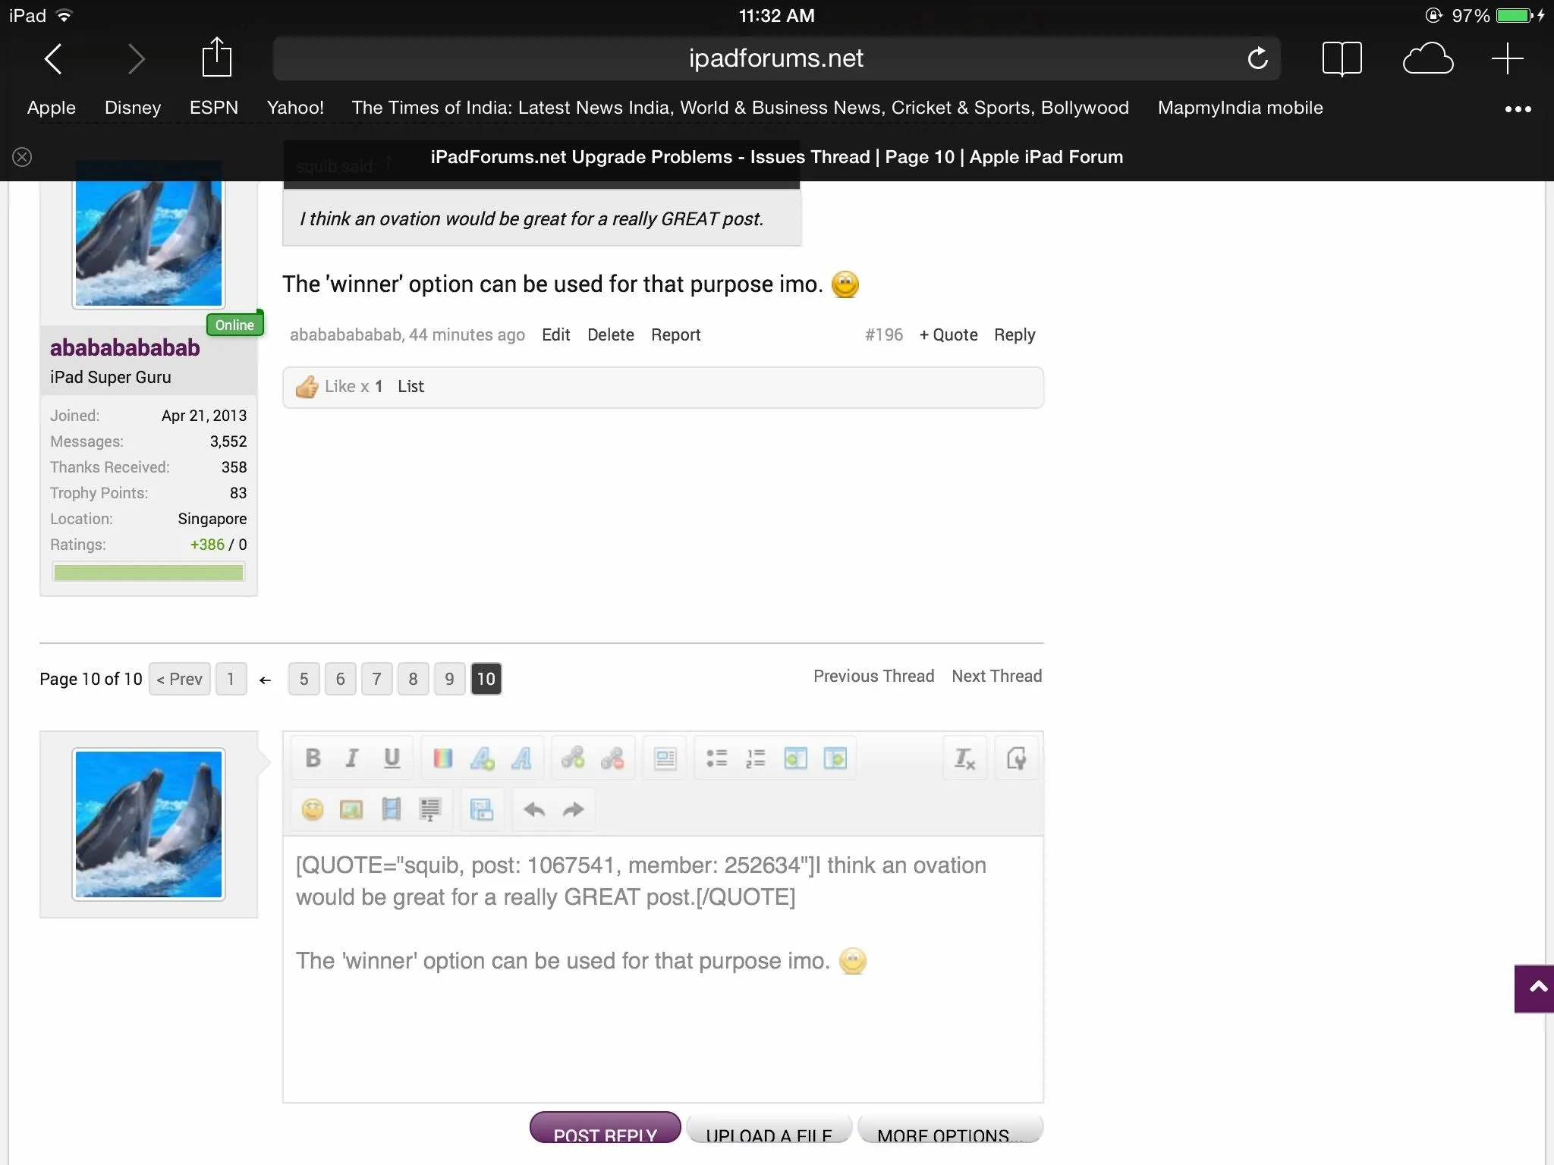Click the +Quote link on post #196
This screenshot has width=1554, height=1165.
tap(948, 334)
